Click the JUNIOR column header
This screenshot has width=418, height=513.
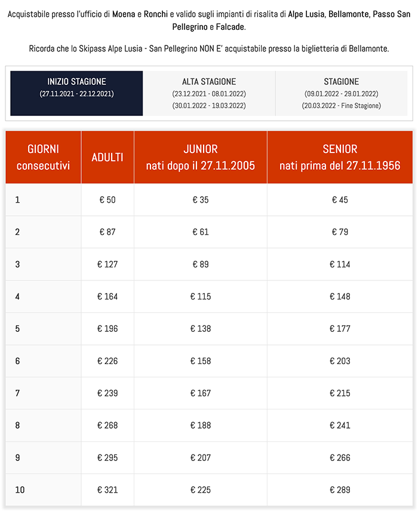point(200,157)
